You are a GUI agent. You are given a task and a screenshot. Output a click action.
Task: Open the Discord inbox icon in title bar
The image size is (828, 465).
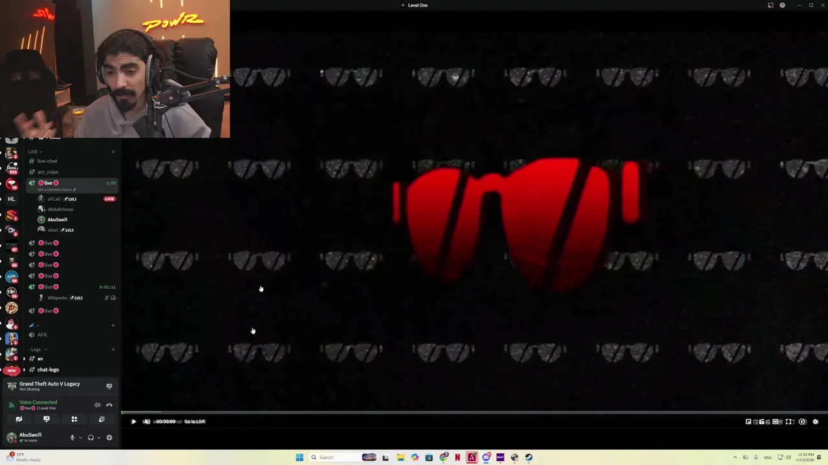click(x=770, y=5)
